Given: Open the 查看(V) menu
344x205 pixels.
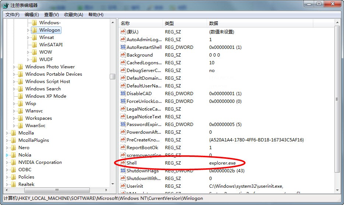Looking at the screenshot, I should tap(51, 15).
